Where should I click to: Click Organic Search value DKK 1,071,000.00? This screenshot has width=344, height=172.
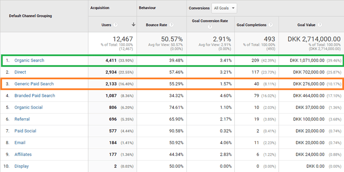pos(307,60)
